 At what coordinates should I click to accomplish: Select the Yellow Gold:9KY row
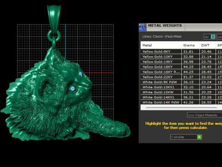pyautogui.click(x=181, y=51)
